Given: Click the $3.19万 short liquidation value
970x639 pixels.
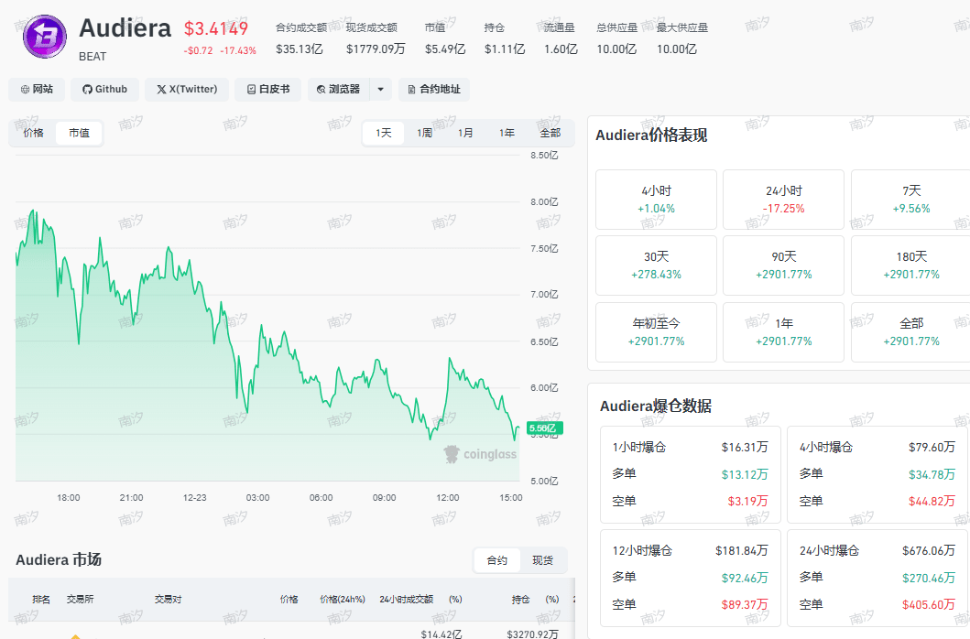Looking at the screenshot, I should (x=747, y=501).
